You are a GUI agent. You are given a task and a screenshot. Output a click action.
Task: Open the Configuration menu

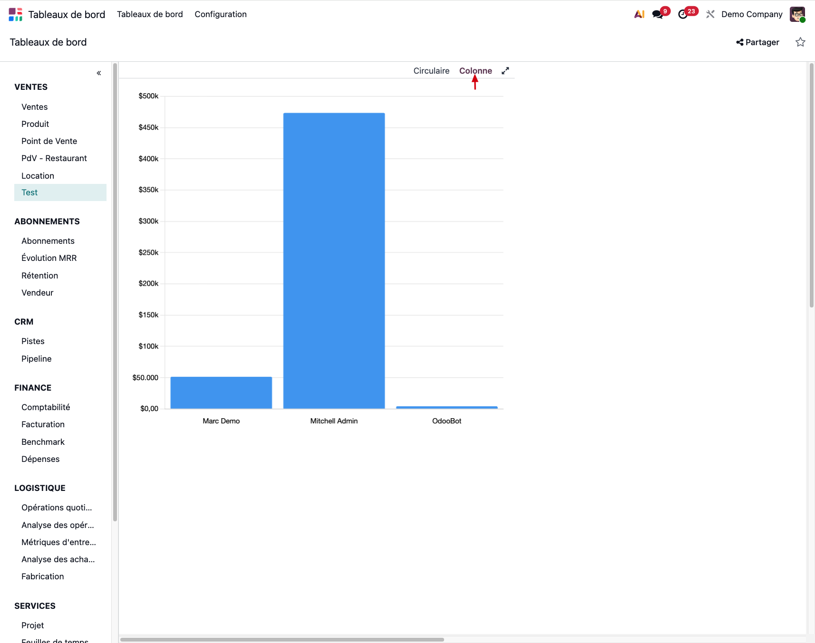tap(221, 14)
